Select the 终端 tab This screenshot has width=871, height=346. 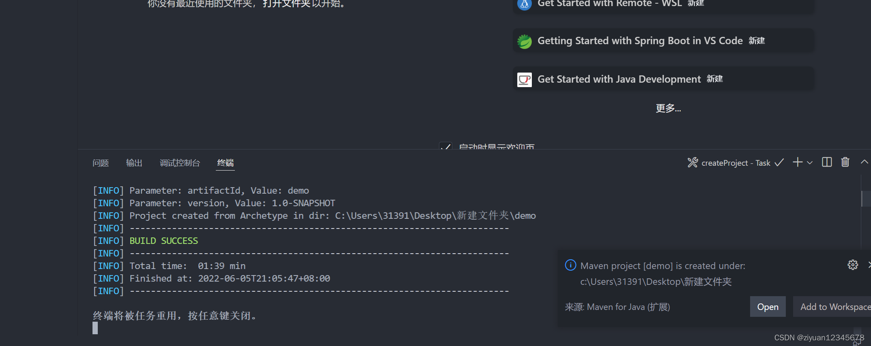click(x=225, y=163)
